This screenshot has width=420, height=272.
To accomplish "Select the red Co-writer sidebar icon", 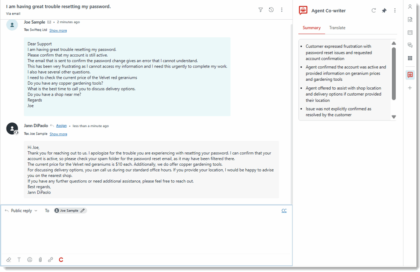I will pos(410,75).
